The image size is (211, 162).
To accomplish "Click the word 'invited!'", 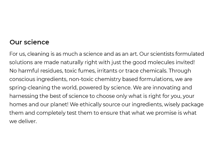I will pyautogui.click(x=185, y=62).
